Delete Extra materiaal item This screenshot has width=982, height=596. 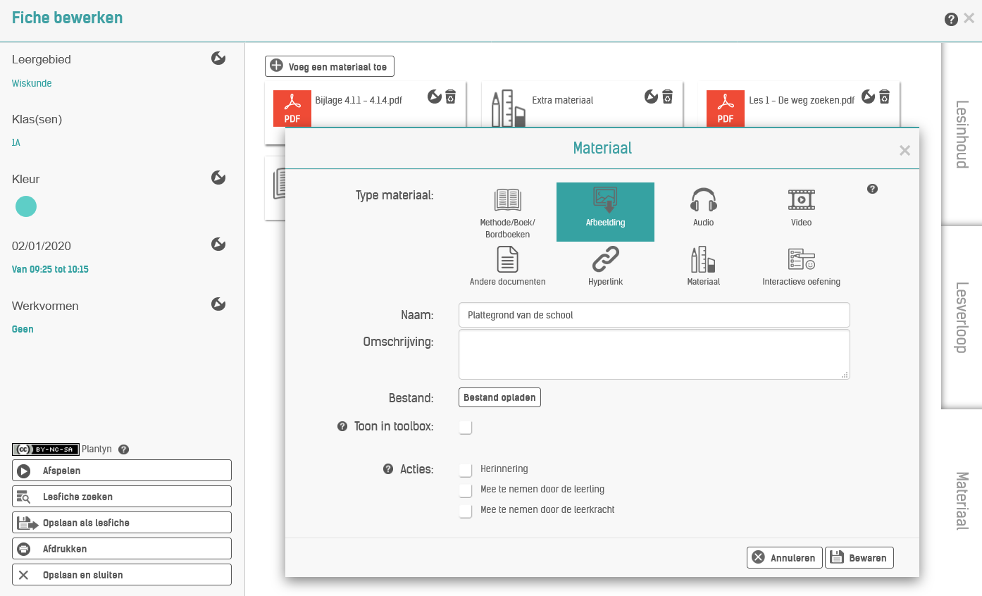pos(668,97)
